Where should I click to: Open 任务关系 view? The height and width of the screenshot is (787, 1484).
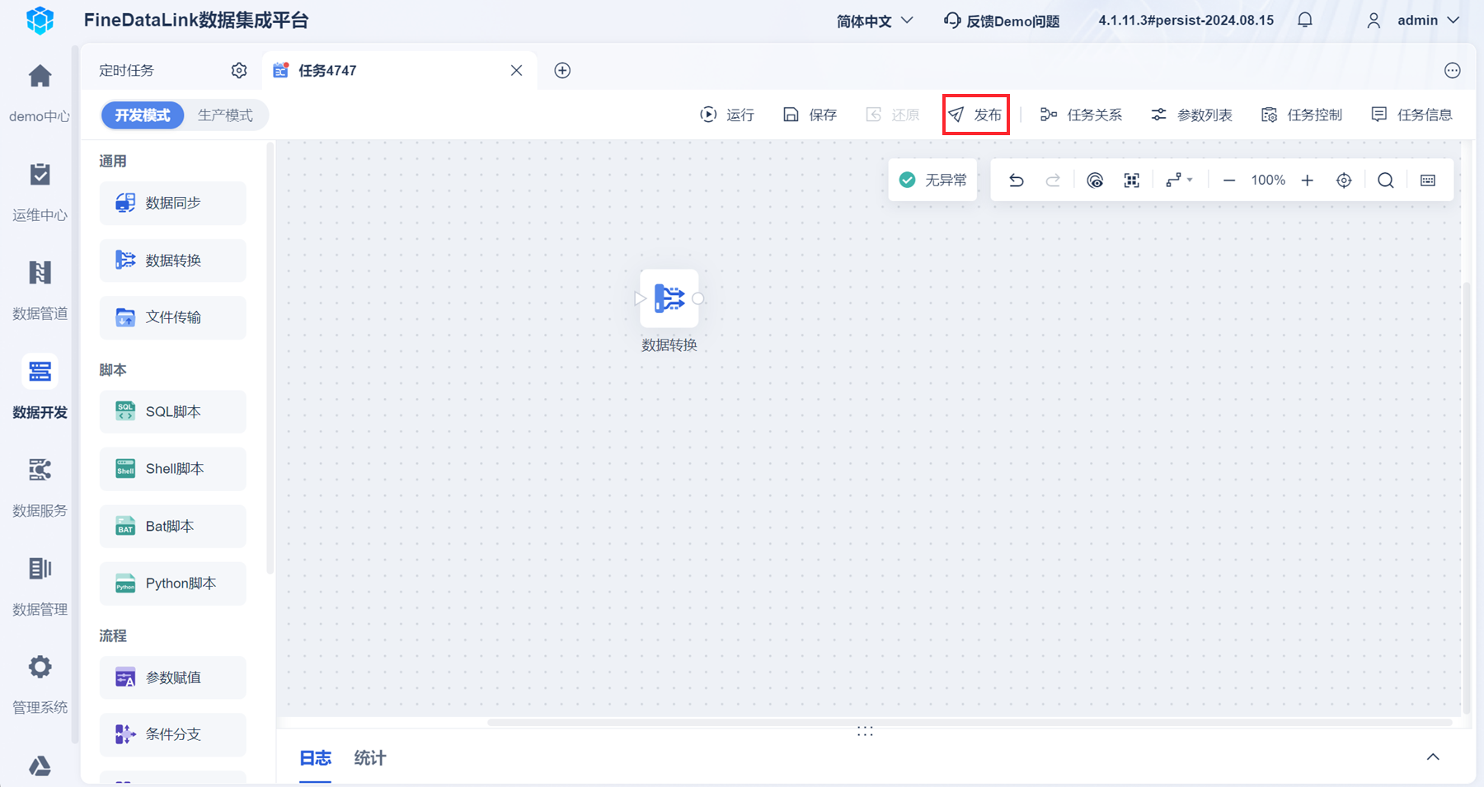(1081, 115)
